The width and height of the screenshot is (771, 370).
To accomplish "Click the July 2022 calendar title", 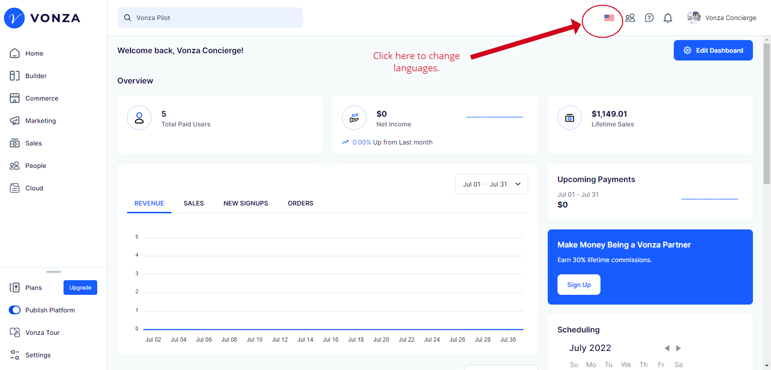I will [590, 348].
